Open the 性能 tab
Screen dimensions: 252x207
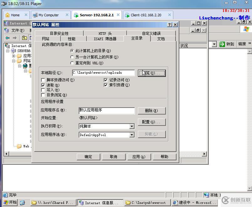pos(71,39)
